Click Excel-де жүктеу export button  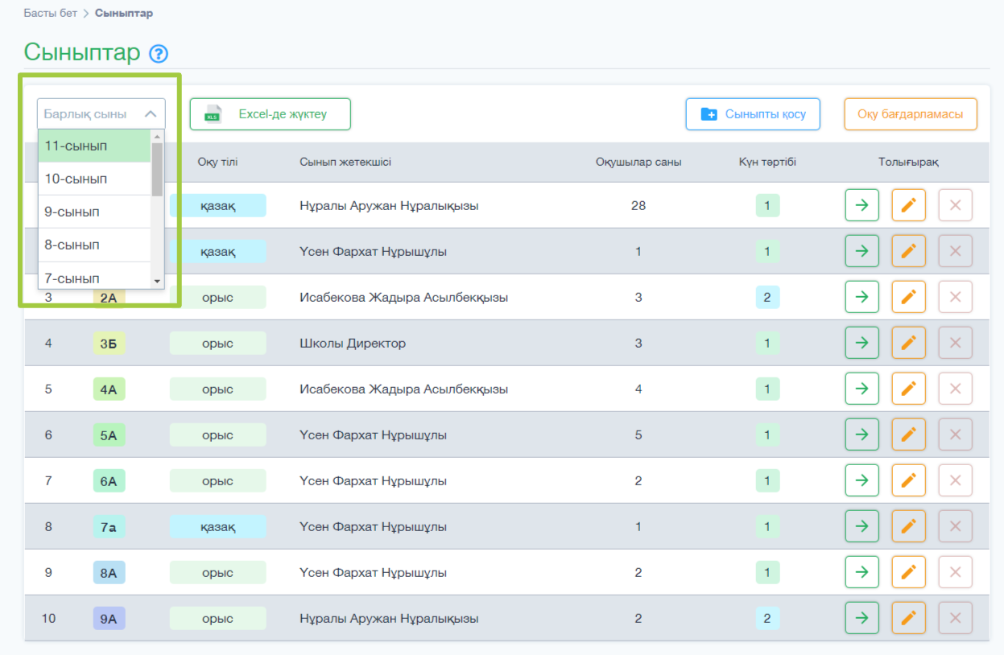click(271, 114)
